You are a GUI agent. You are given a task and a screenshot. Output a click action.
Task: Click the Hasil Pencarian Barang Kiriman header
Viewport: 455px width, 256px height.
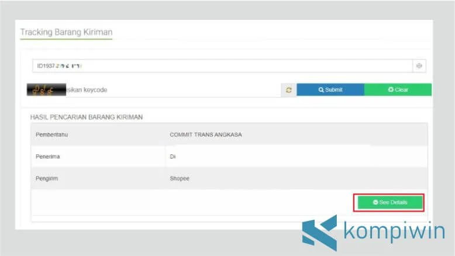(87, 117)
